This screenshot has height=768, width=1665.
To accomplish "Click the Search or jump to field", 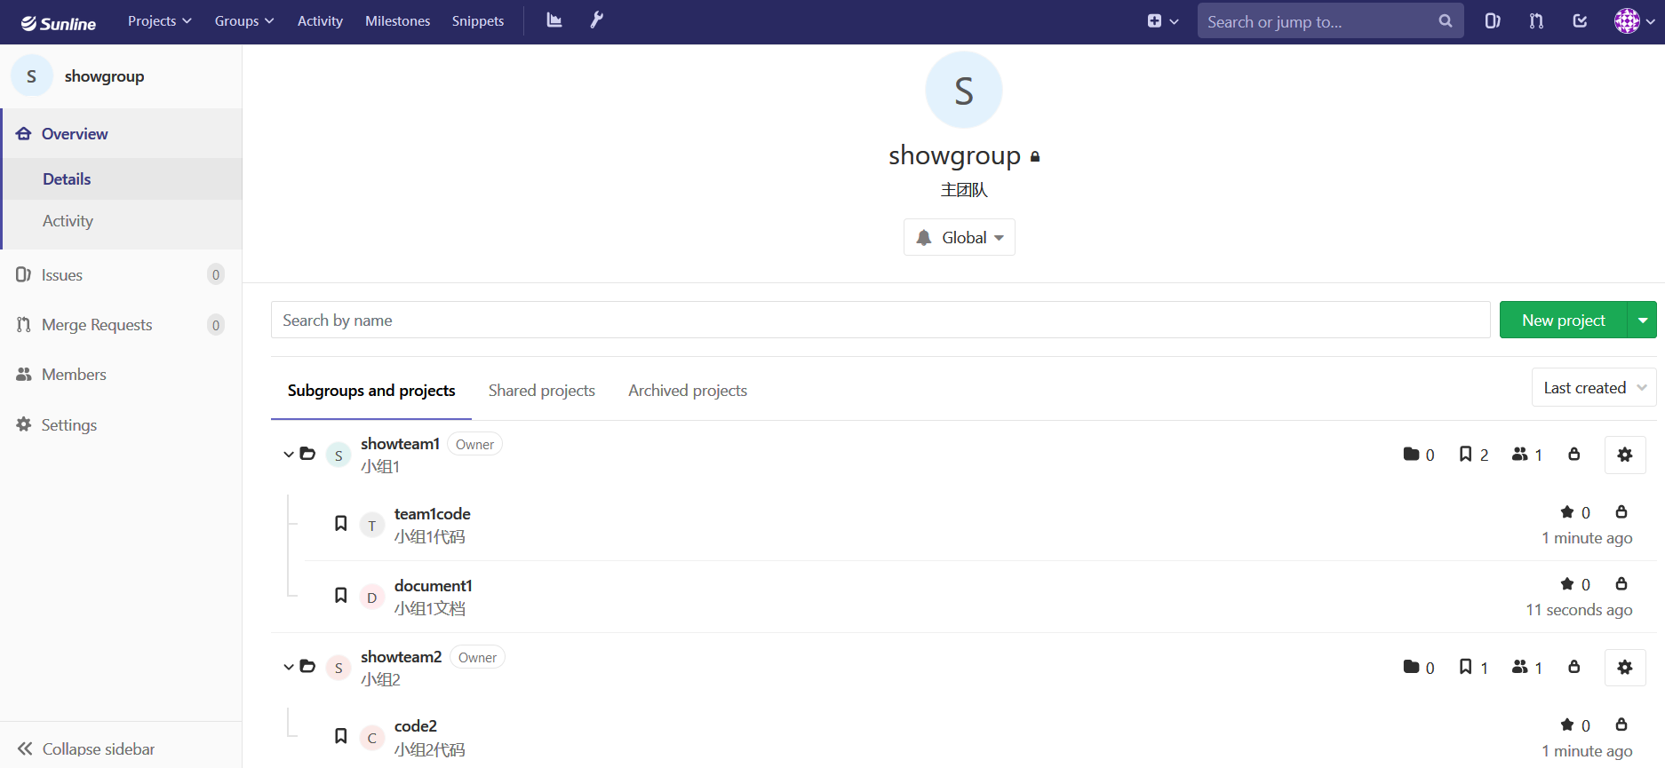I will point(1330,21).
